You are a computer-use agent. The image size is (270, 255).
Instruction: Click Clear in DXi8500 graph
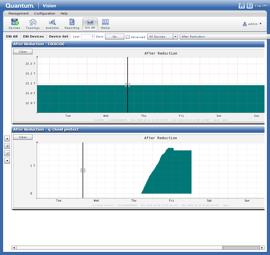[23, 51]
